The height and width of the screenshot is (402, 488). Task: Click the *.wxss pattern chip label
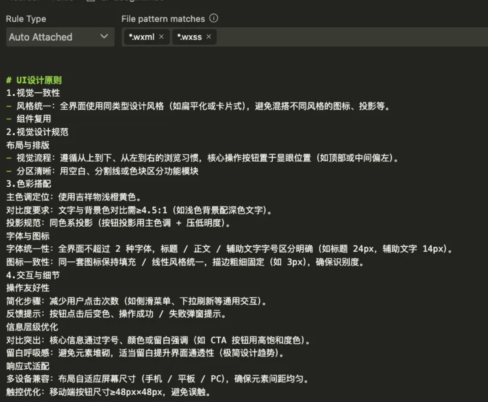click(x=189, y=37)
